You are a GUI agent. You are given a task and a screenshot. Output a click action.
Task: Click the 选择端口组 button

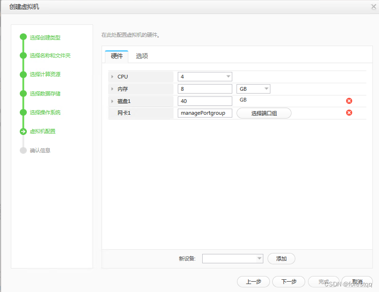point(264,113)
